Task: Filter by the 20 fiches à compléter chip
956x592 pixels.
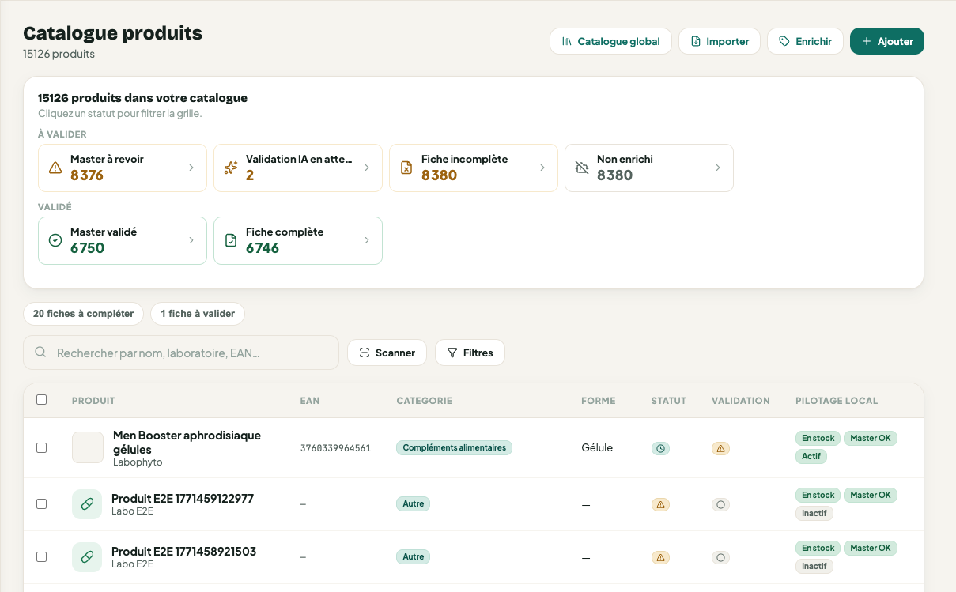Action: [x=84, y=314]
